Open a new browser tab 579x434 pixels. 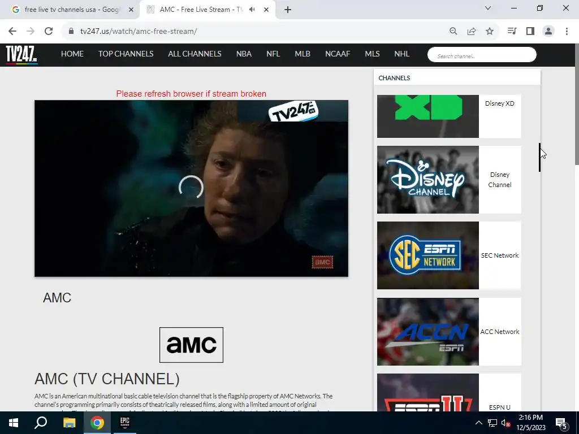click(288, 10)
